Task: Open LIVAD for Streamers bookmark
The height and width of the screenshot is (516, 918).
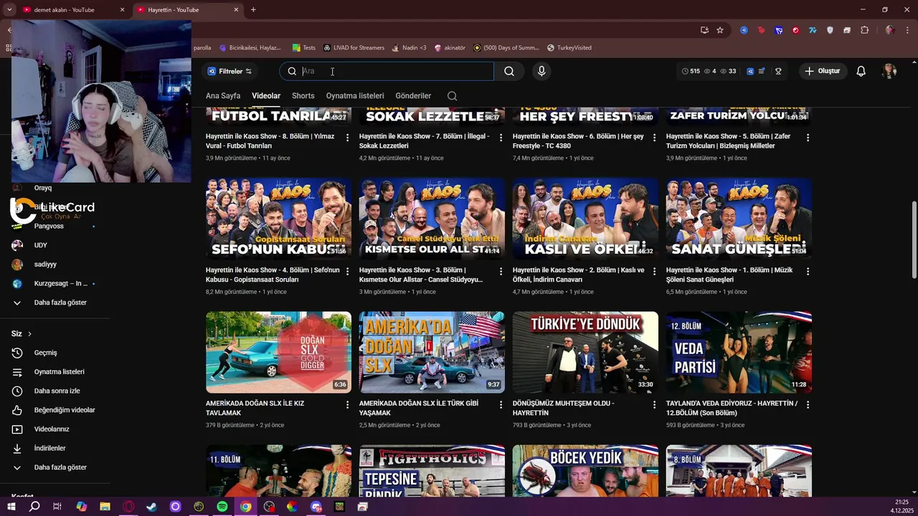Action: click(x=354, y=48)
